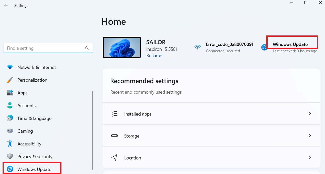Click the Personalization paintbrush icon
The width and height of the screenshot is (325, 174).
point(10,80)
